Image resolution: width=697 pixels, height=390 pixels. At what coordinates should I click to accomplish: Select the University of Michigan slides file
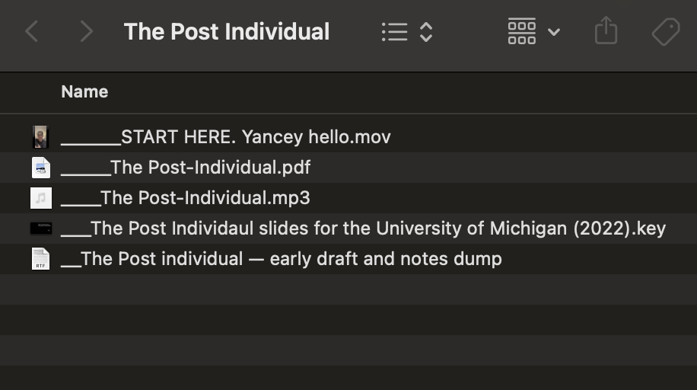[348, 229]
